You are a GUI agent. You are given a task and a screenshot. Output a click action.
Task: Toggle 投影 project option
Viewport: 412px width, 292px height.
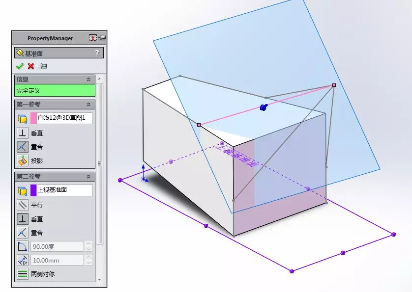[23, 160]
